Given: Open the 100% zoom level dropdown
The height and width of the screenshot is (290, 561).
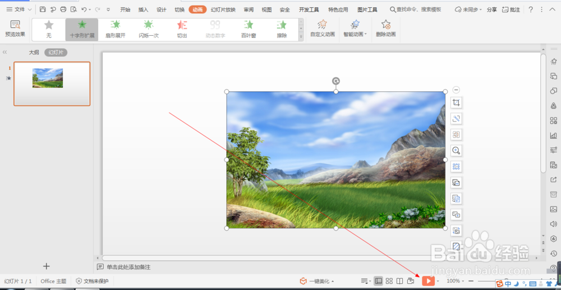Looking at the screenshot, I should (x=456, y=281).
